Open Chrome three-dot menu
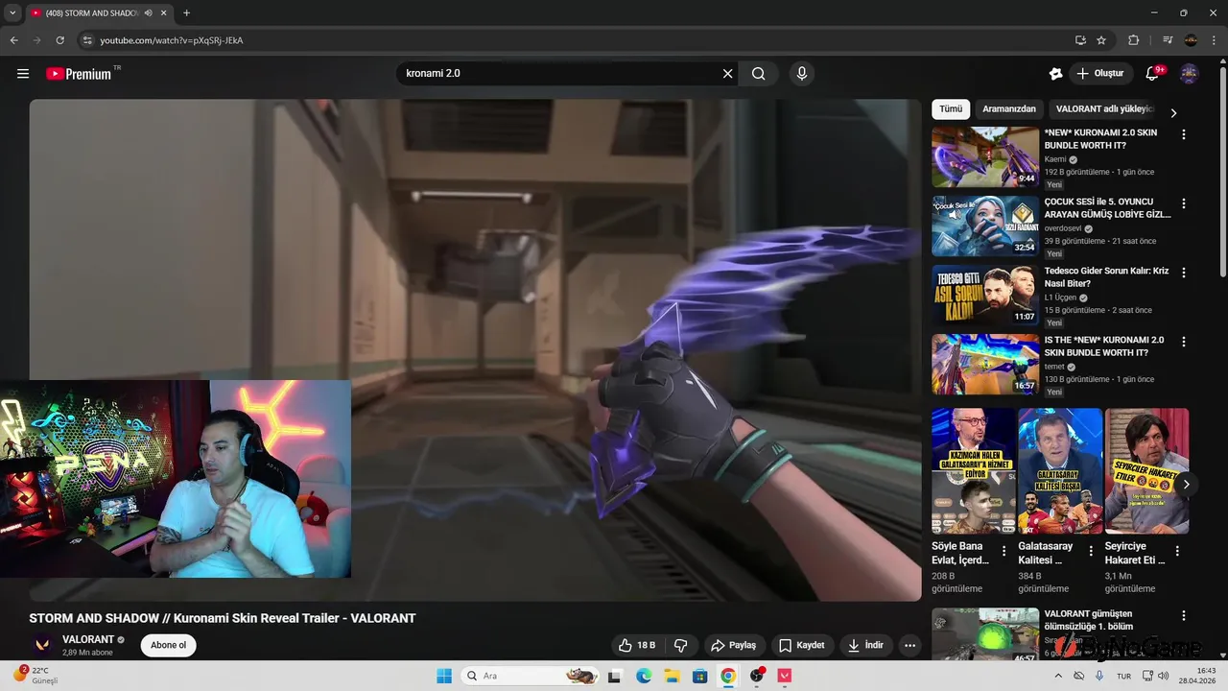This screenshot has height=691, width=1228. [x=1213, y=40]
